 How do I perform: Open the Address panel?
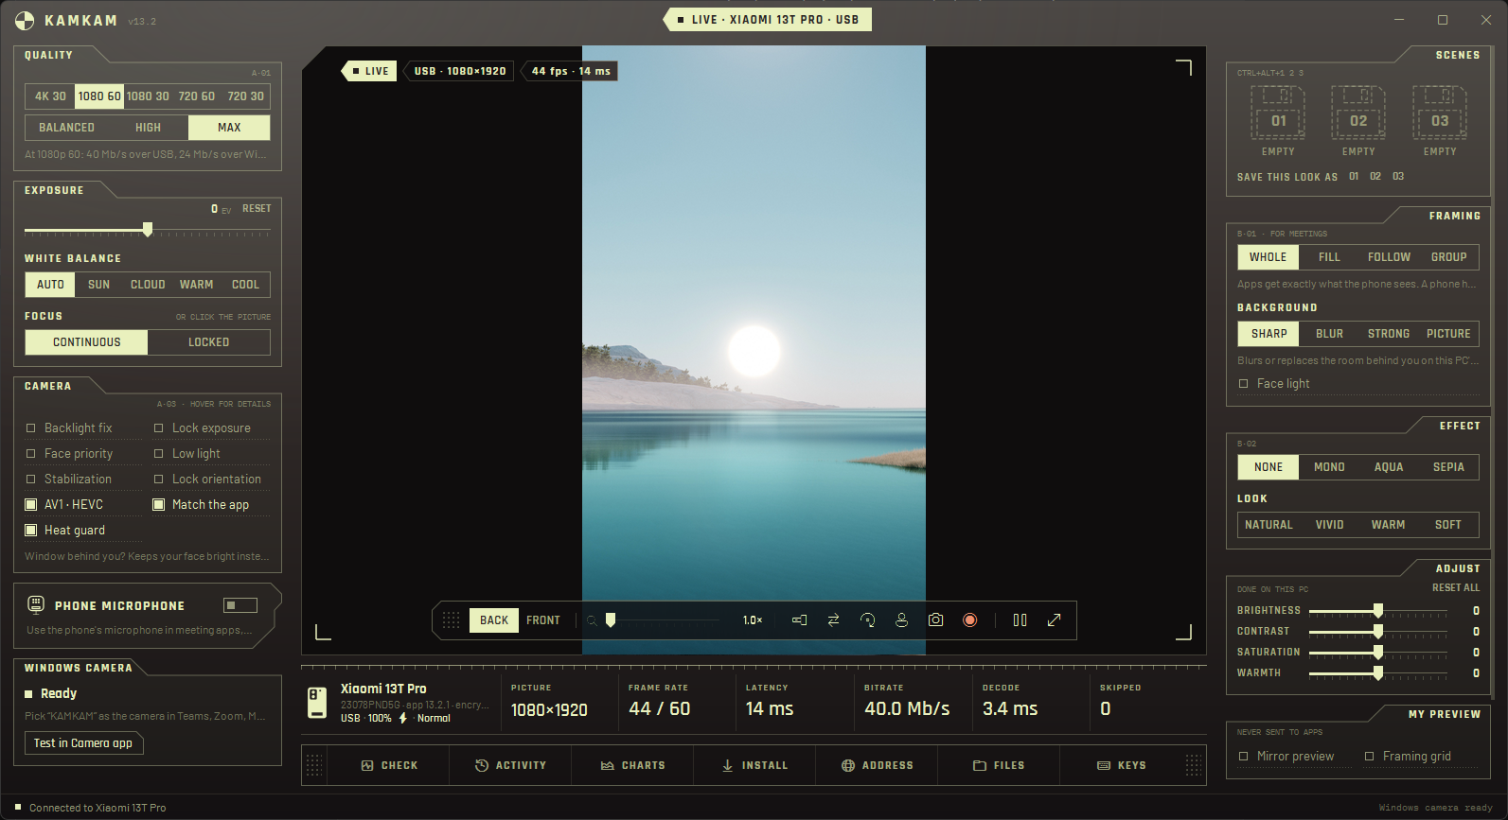(877, 765)
